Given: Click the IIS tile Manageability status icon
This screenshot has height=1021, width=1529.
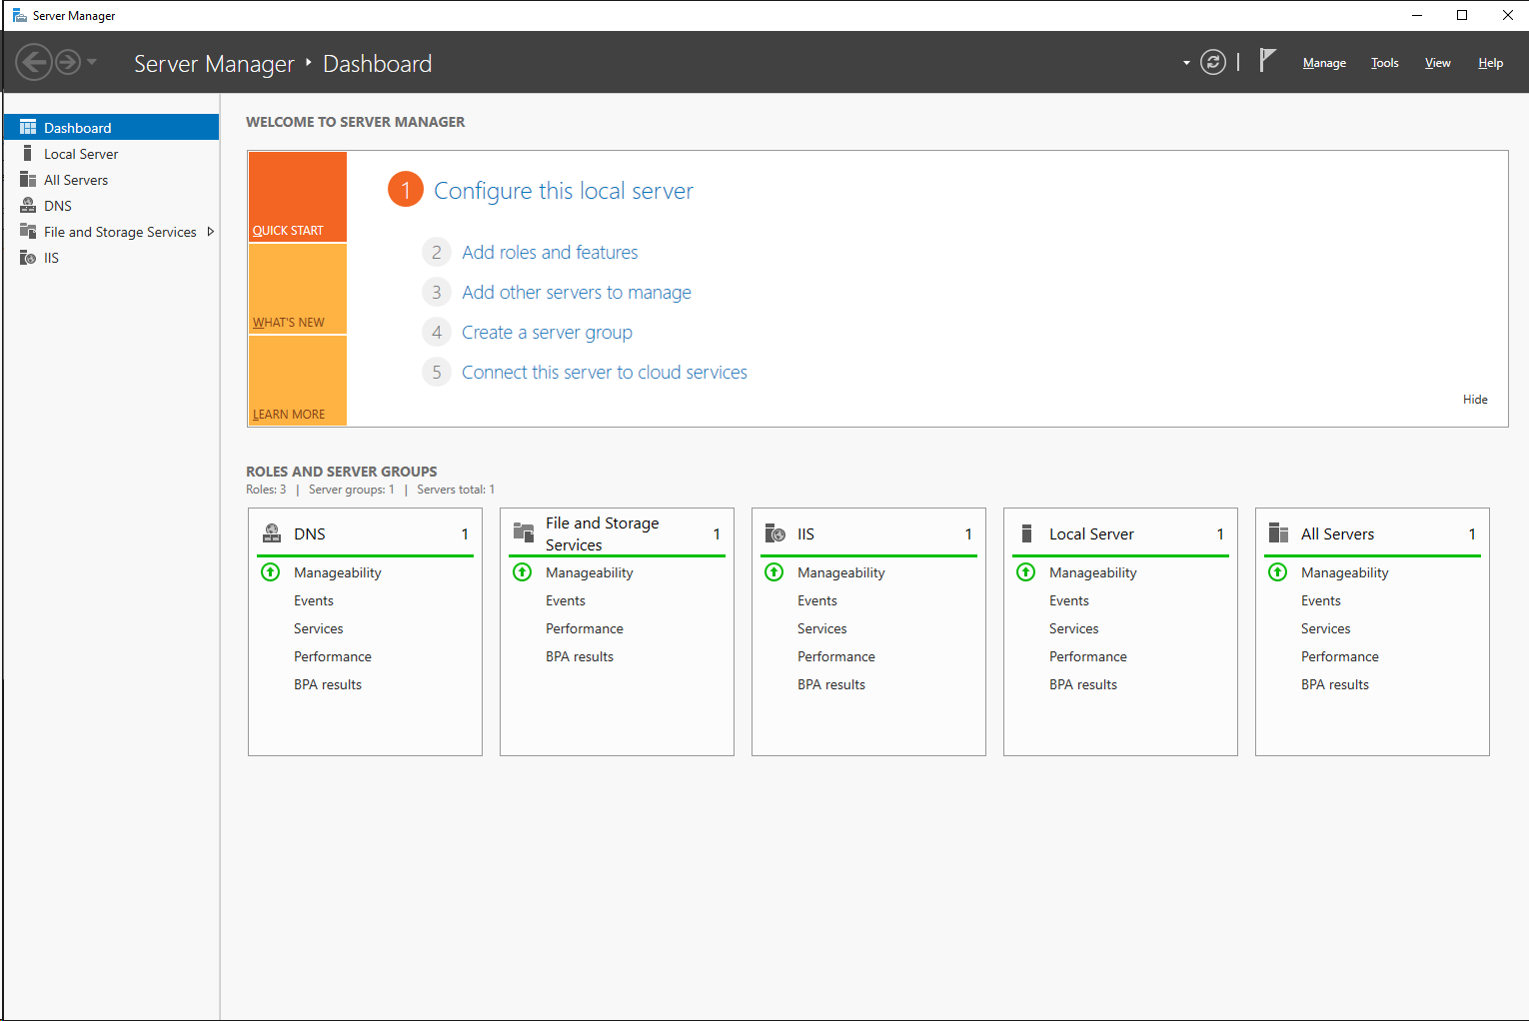Looking at the screenshot, I should click(774, 572).
